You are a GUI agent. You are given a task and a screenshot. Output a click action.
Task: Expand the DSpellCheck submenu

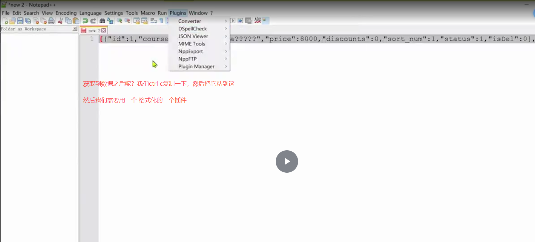pyautogui.click(x=199, y=29)
